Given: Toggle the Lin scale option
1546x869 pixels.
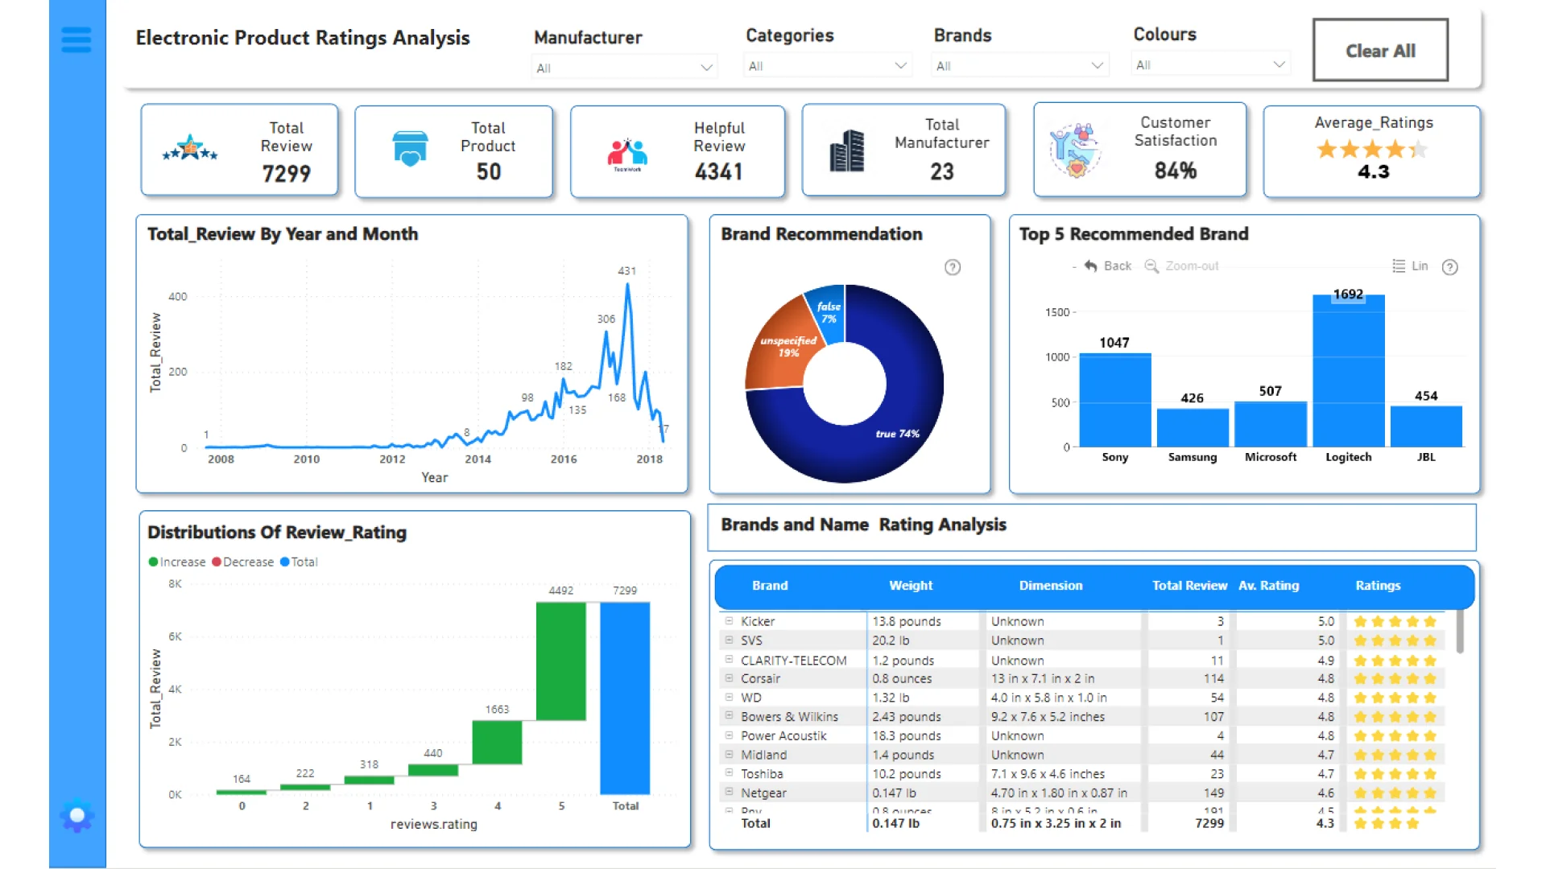Looking at the screenshot, I should tap(1410, 266).
